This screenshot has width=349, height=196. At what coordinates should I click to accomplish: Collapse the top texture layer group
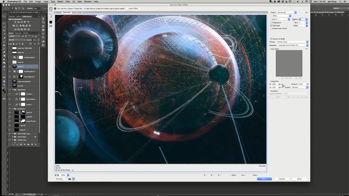pyautogui.click(x=13, y=109)
